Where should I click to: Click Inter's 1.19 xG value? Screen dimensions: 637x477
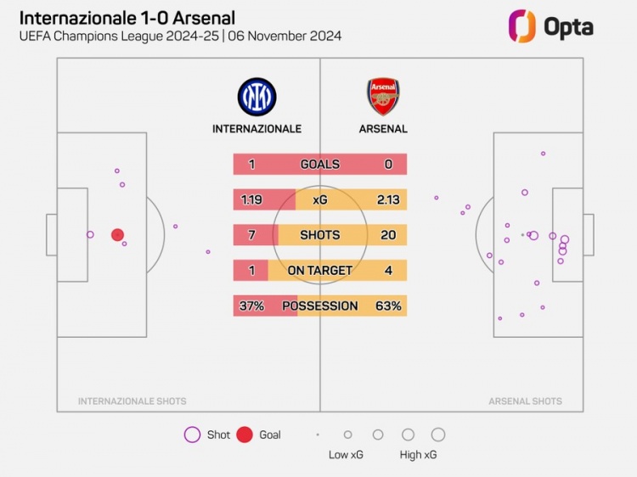pos(251,199)
